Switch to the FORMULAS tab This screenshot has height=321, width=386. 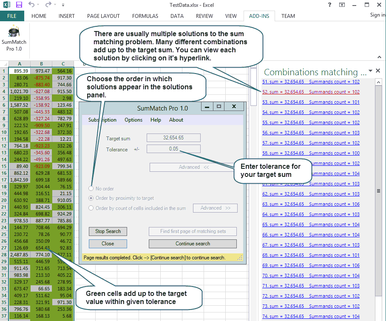pyautogui.click(x=145, y=16)
